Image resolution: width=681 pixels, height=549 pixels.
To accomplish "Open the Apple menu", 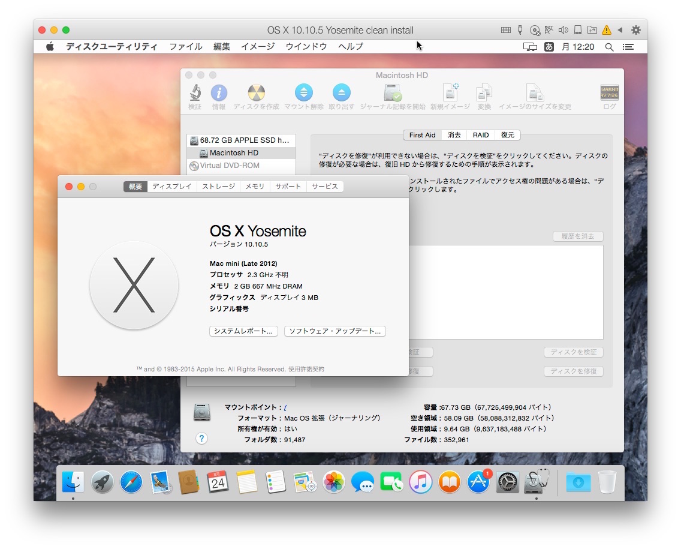I will coord(50,47).
